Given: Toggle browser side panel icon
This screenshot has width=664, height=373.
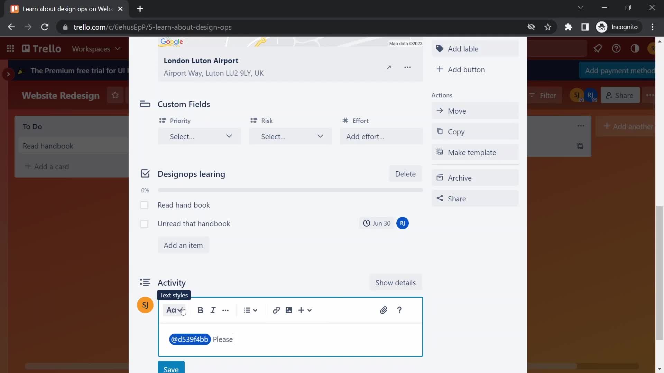Looking at the screenshot, I should [x=585, y=27].
